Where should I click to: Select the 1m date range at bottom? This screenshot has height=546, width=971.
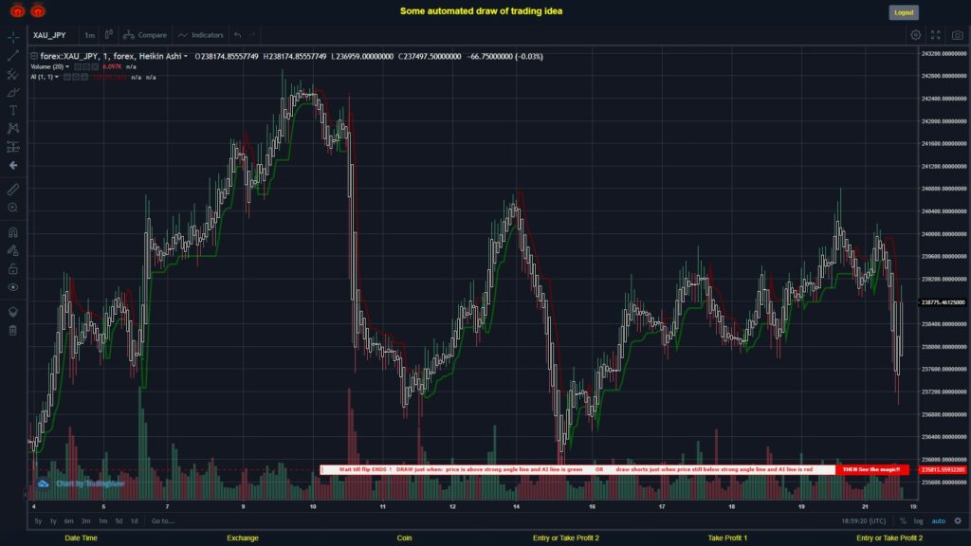pos(102,521)
